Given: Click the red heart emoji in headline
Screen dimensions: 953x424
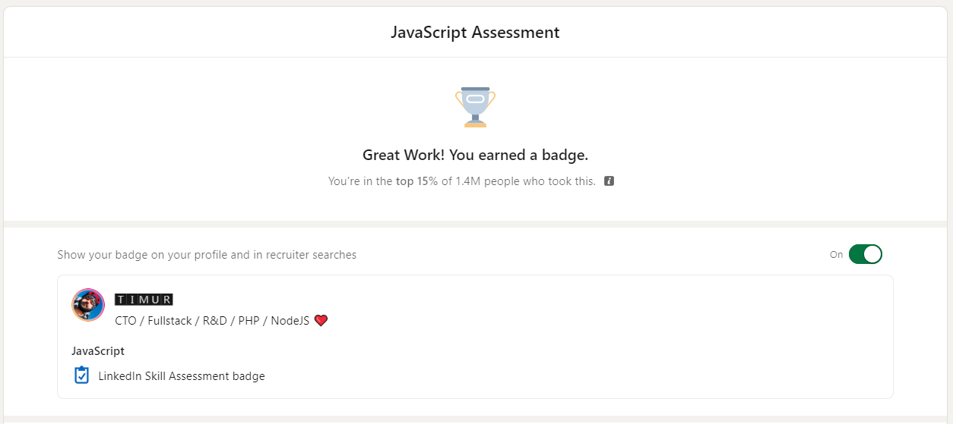Looking at the screenshot, I should tap(321, 321).
